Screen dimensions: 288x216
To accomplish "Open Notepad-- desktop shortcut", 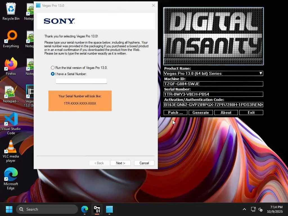I will click(11, 94).
